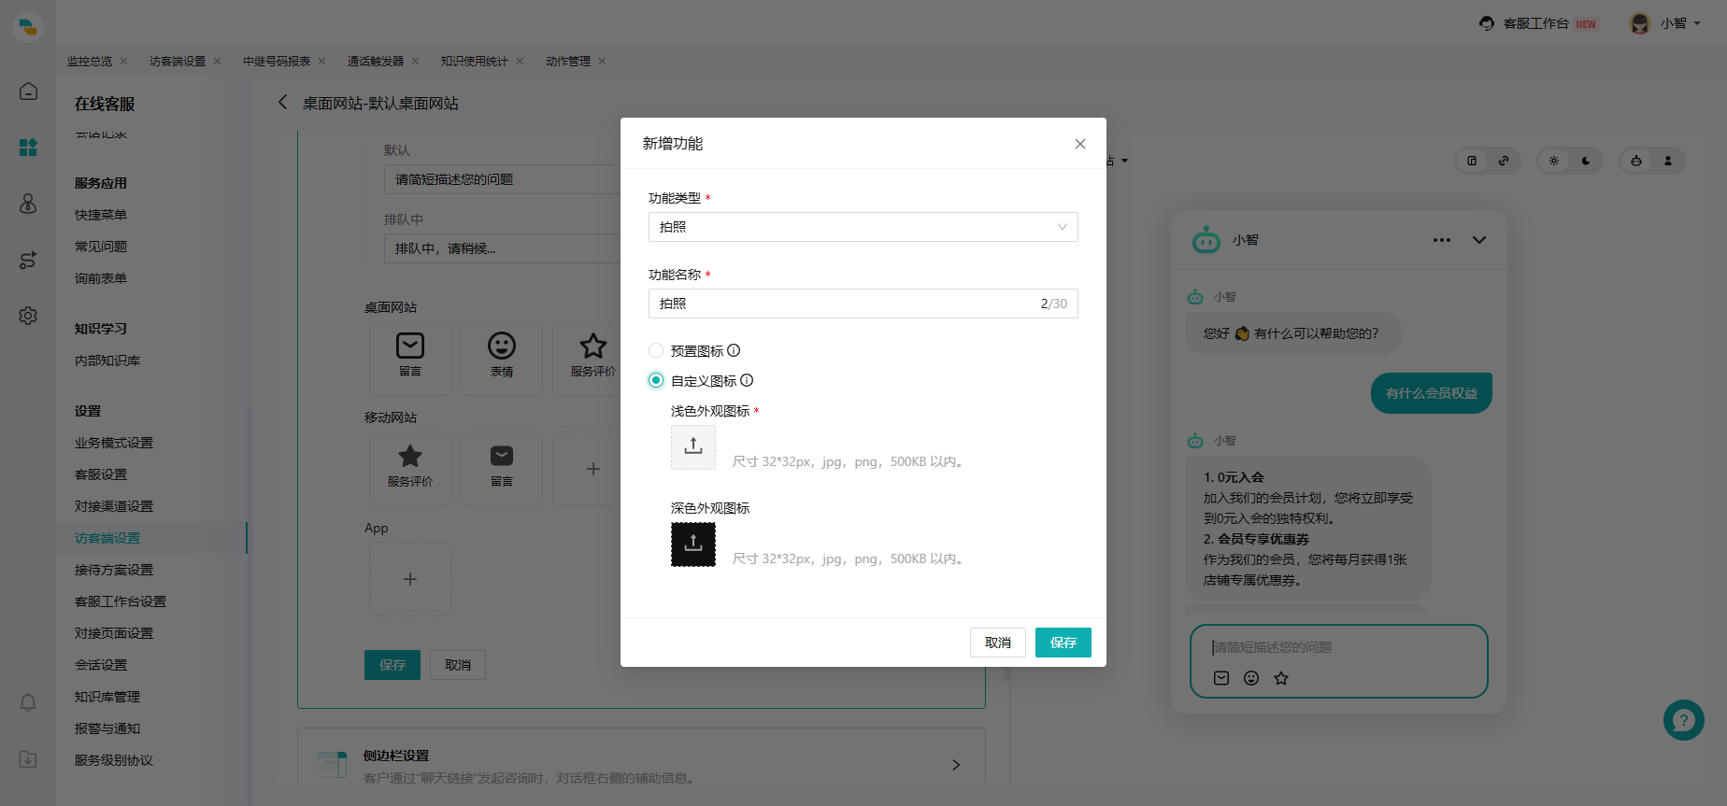The height and width of the screenshot is (806, 1727).
Task: Click the 表情 smiley icon tile
Action: pos(502,358)
